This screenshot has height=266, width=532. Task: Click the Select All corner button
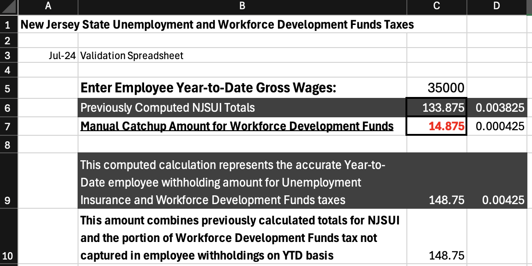pos(9,7)
